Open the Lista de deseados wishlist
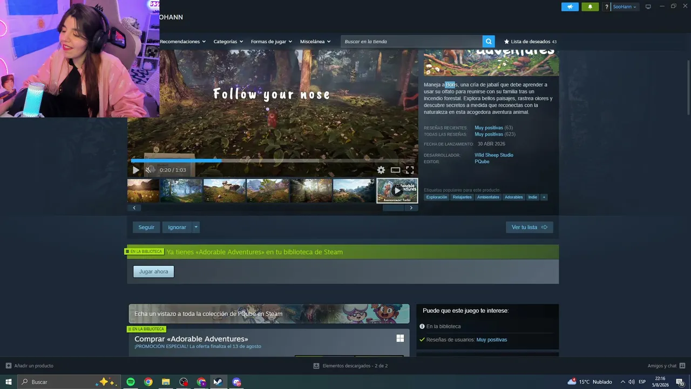 click(530, 42)
